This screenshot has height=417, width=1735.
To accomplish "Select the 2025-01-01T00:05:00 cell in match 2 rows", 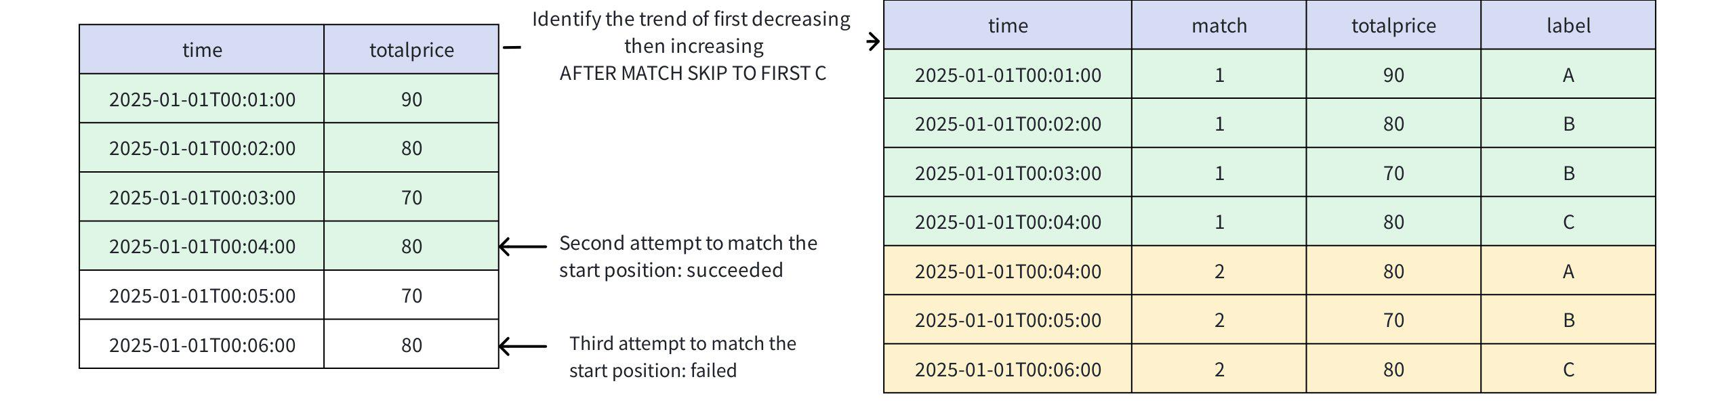I will pyautogui.click(x=1008, y=320).
